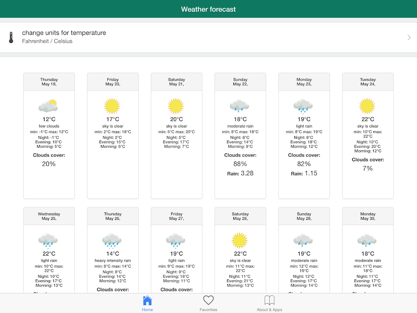Click the sun icon on Tuesday May 24
Screen dimensions: 417x313
tap(367, 106)
